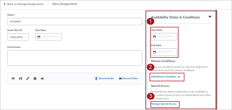
Task: Open Add Release Condition dropdown
Action: 166,77
